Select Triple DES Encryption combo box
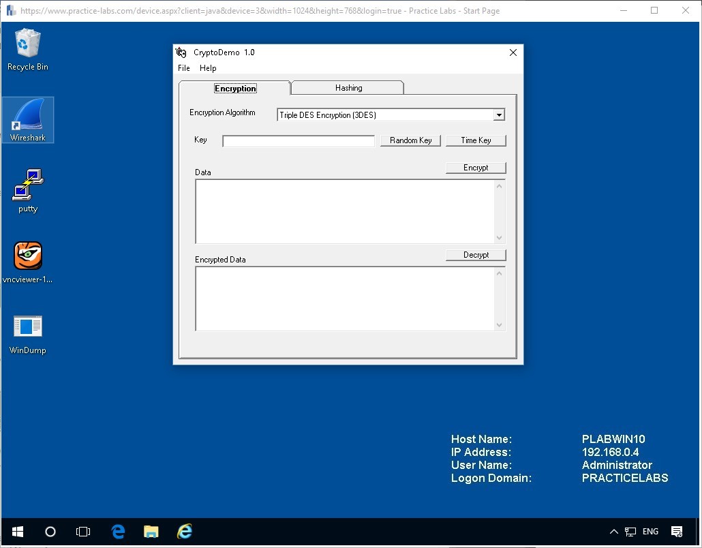The width and height of the screenshot is (702, 548). [382, 115]
